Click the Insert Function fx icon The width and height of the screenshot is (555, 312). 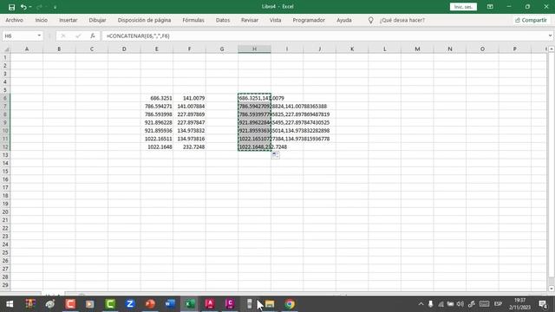(x=93, y=36)
